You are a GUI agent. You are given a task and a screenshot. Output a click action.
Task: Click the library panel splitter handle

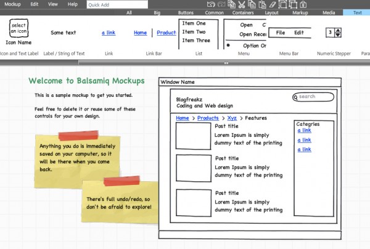226,63
